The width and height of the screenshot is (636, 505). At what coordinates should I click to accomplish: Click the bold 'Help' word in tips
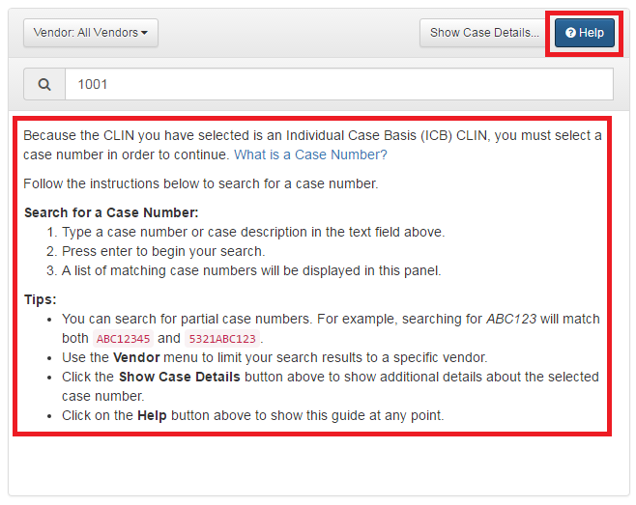click(x=152, y=416)
